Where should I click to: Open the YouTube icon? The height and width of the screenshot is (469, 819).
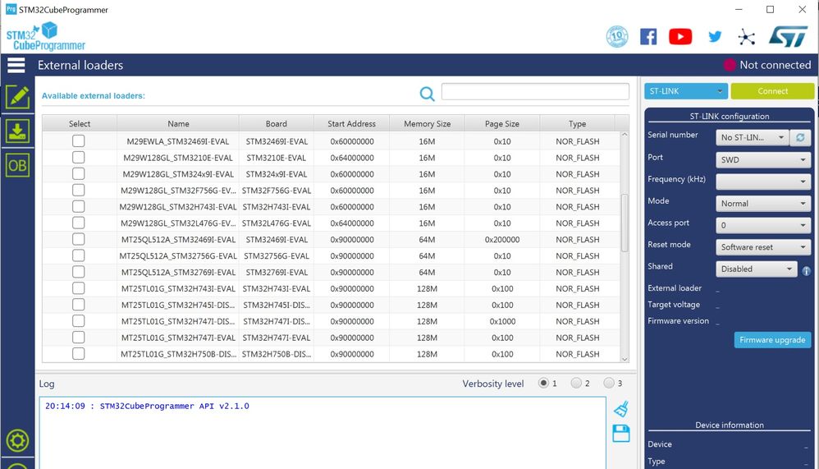coord(680,37)
